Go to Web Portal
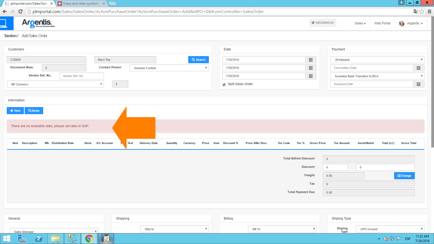434x244 pixels. point(382,23)
